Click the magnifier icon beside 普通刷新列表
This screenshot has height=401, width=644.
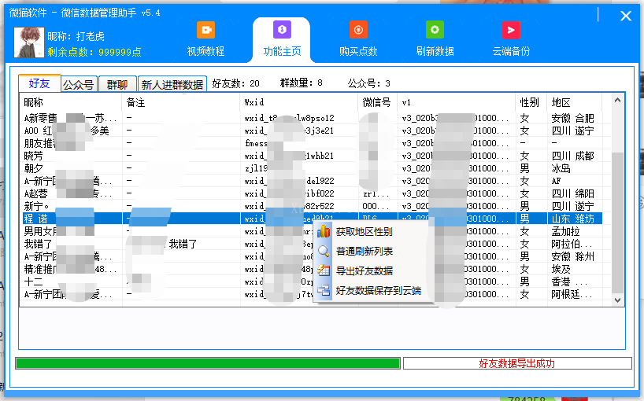coord(324,252)
